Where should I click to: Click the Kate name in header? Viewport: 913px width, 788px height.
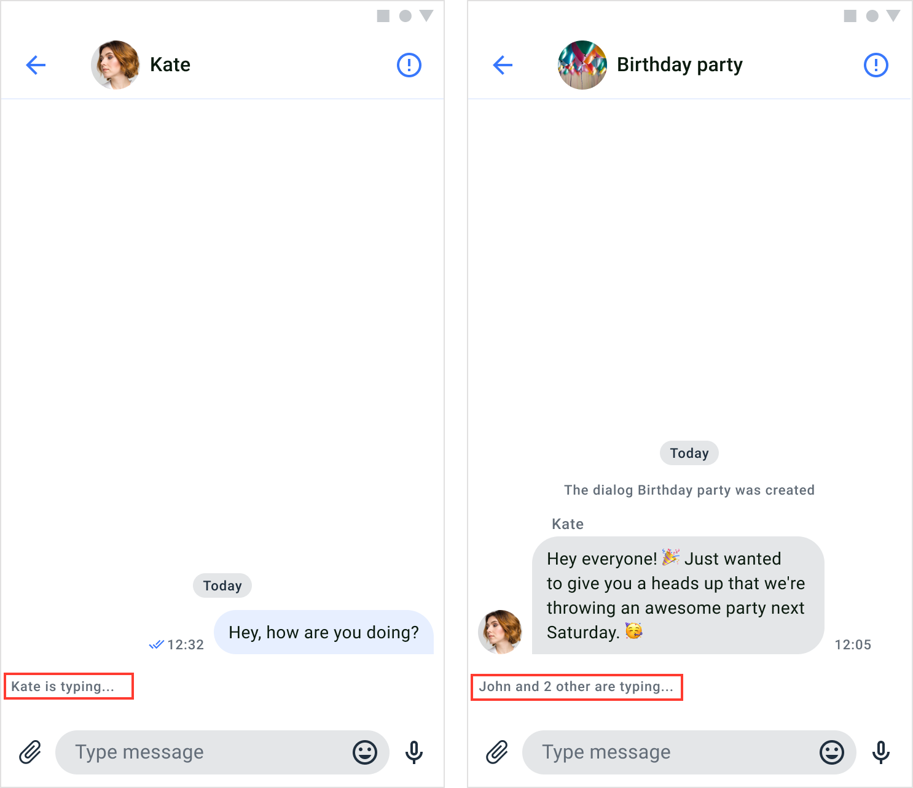[x=170, y=64]
